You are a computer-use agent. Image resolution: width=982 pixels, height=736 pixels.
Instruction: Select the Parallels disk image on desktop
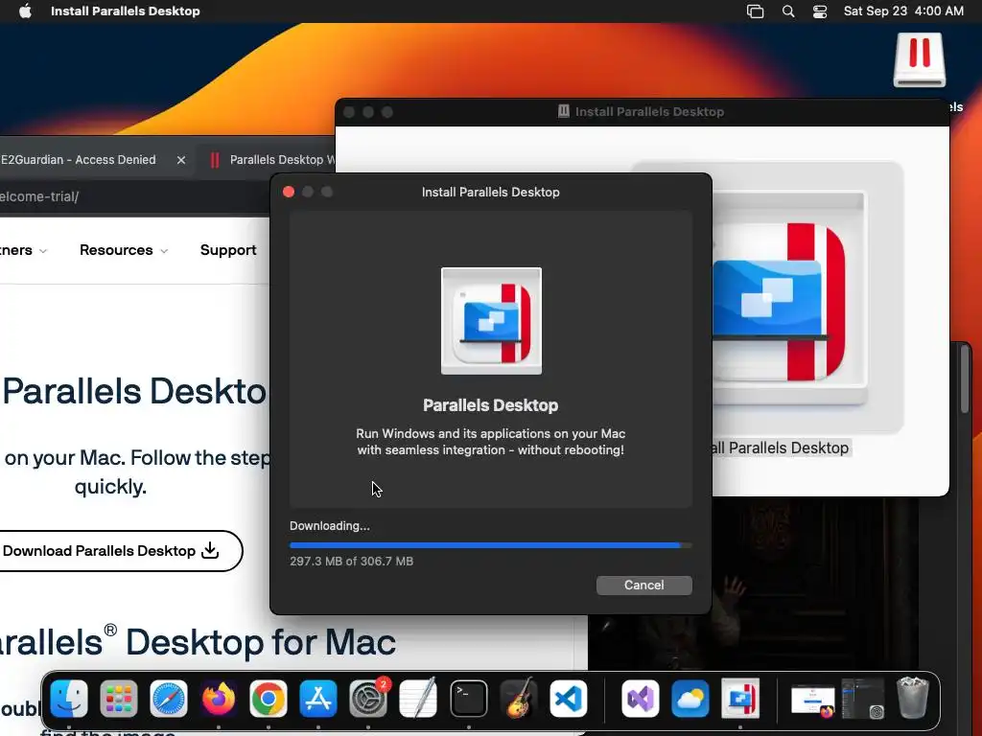919,60
